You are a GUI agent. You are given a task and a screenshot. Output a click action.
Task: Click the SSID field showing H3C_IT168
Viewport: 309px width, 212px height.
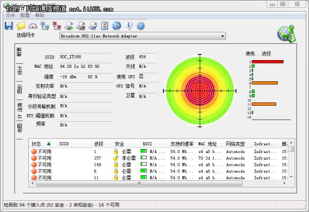pos(86,57)
